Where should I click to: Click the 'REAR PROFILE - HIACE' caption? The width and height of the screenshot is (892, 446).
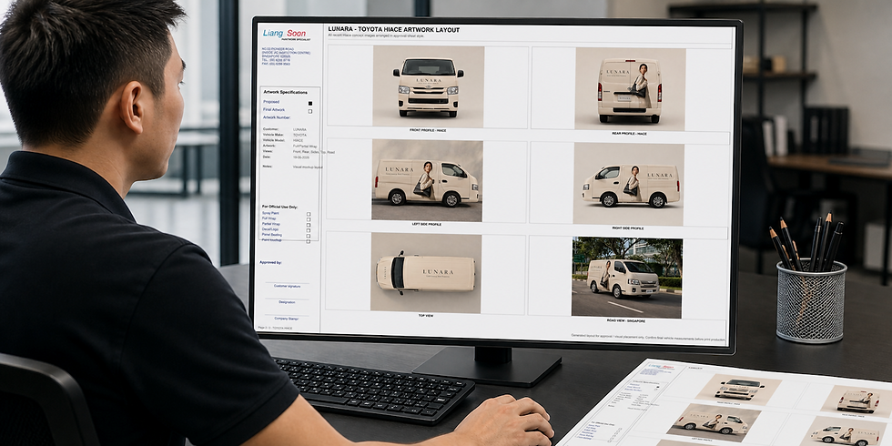pyautogui.click(x=629, y=134)
